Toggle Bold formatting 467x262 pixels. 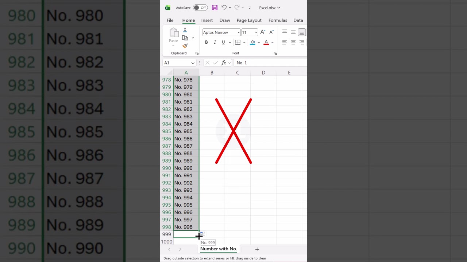tap(207, 42)
